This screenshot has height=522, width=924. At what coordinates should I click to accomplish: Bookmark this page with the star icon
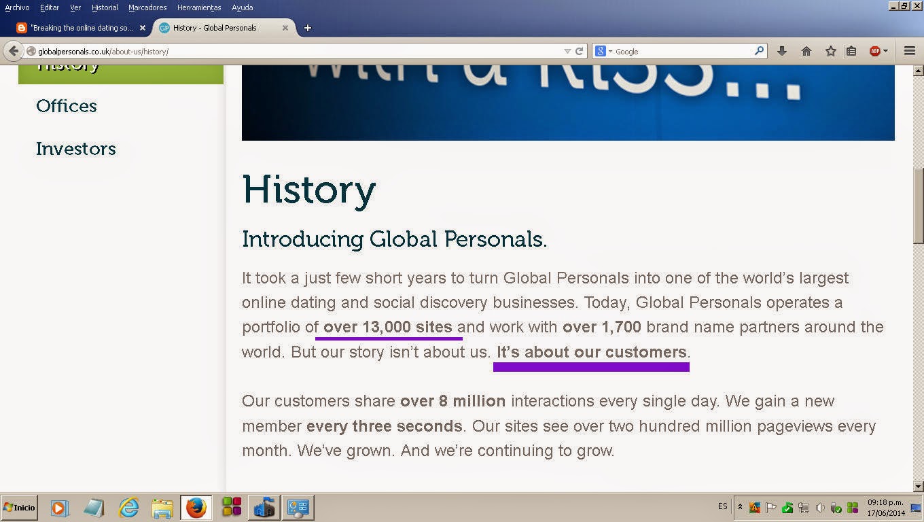[830, 51]
